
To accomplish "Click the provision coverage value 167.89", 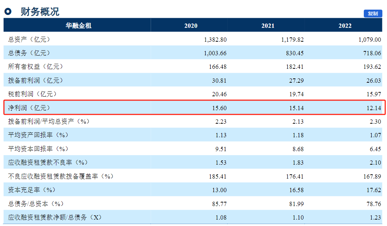I will pos(372,176).
